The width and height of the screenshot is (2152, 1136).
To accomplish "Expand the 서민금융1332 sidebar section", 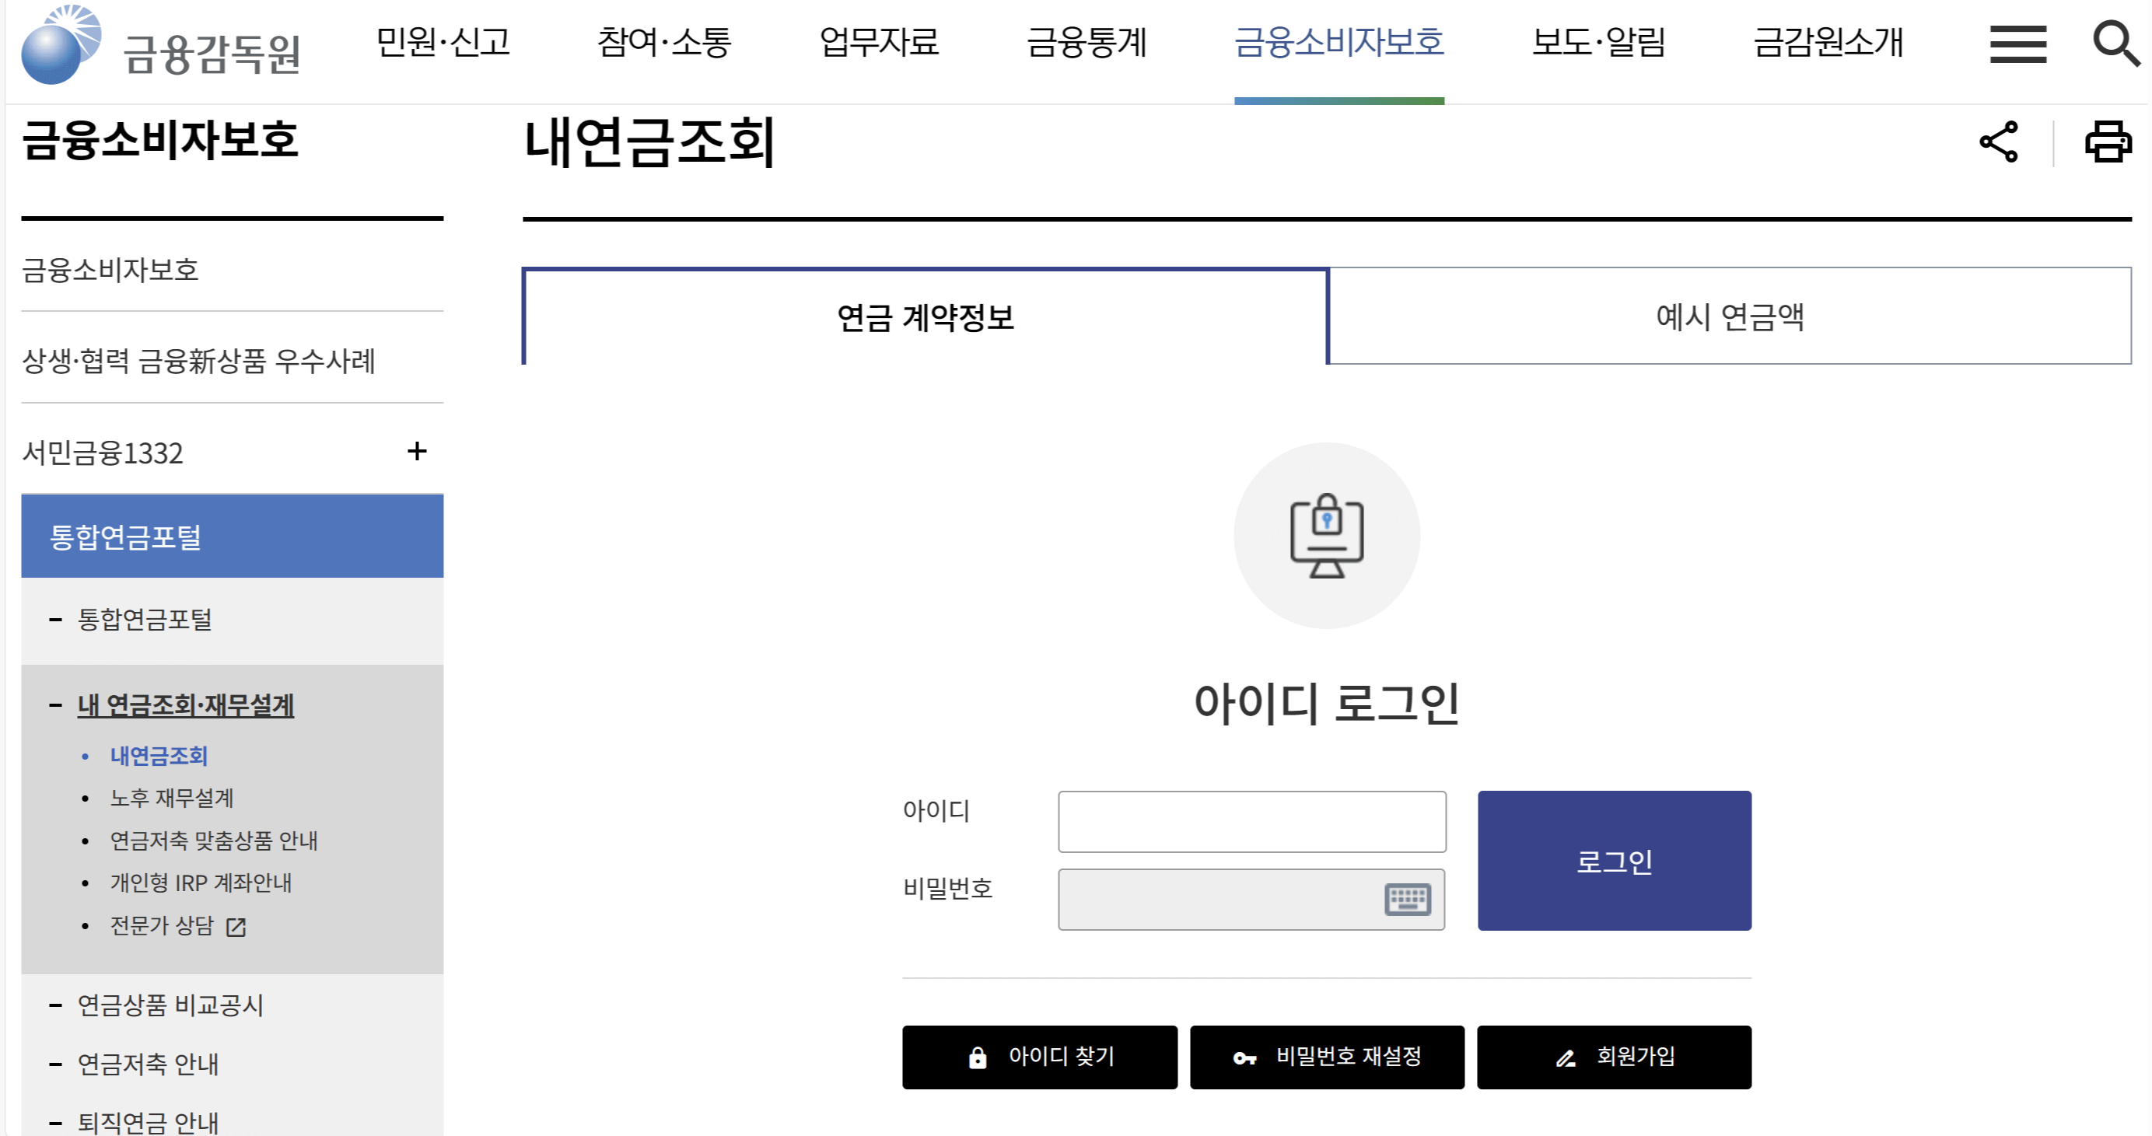I will pyautogui.click(x=417, y=452).
